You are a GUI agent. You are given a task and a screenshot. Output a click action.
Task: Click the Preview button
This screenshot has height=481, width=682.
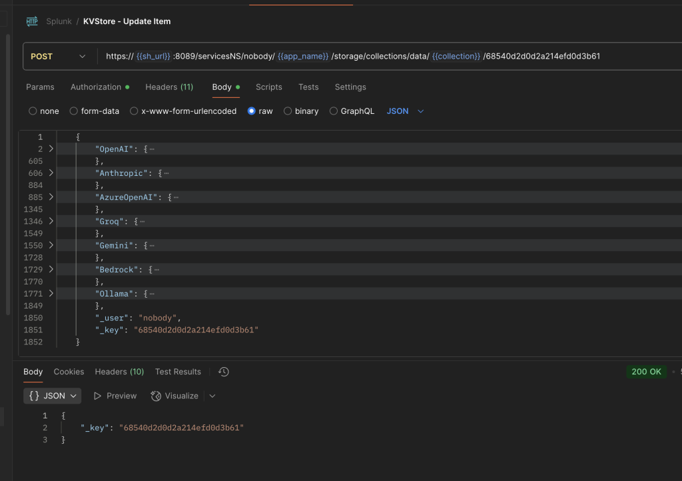coord(115,396)
